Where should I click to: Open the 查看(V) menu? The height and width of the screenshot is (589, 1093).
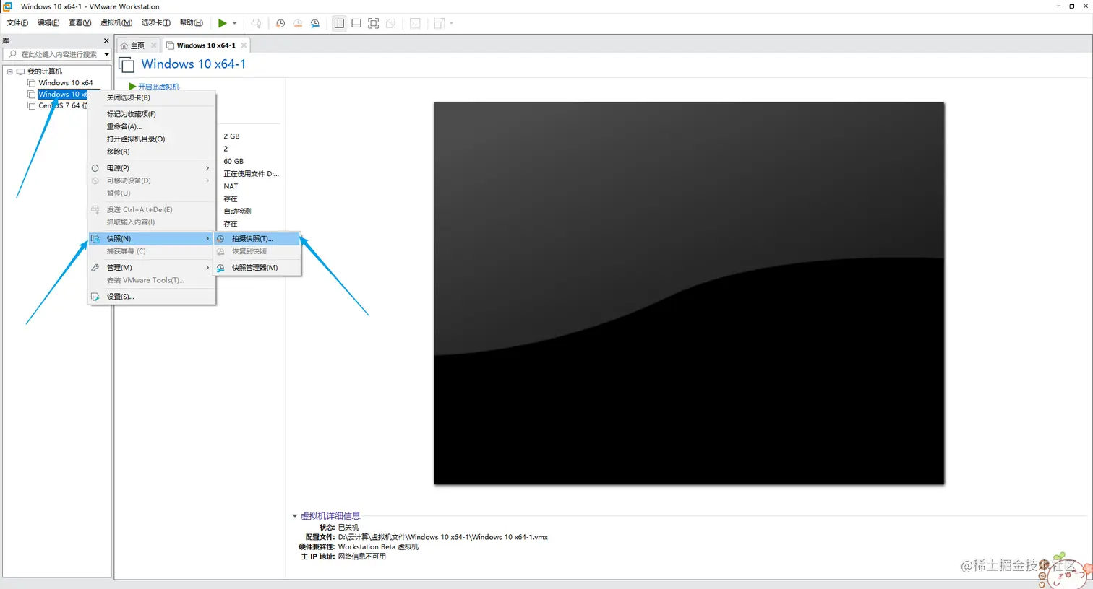80,23
